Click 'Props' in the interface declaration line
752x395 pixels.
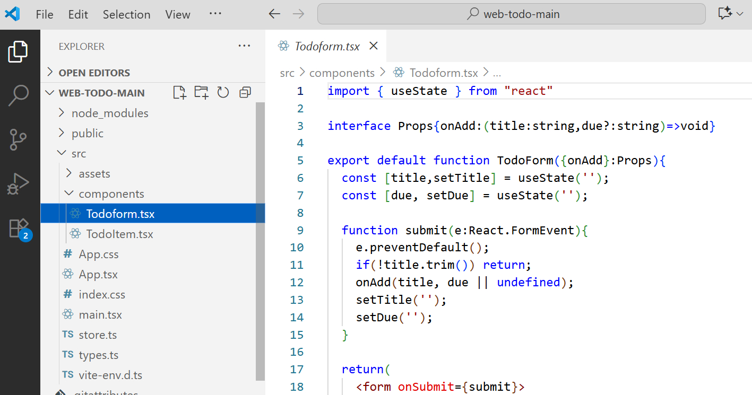click(x=416, y=126)
